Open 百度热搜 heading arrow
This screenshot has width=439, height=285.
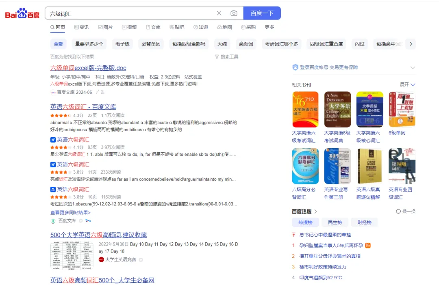[316, 212]
